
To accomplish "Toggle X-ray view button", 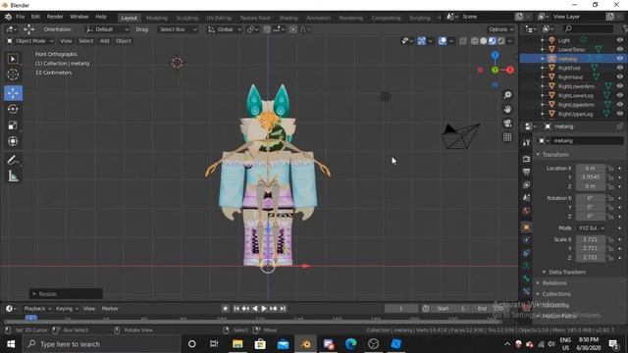I will coord(462,41).
